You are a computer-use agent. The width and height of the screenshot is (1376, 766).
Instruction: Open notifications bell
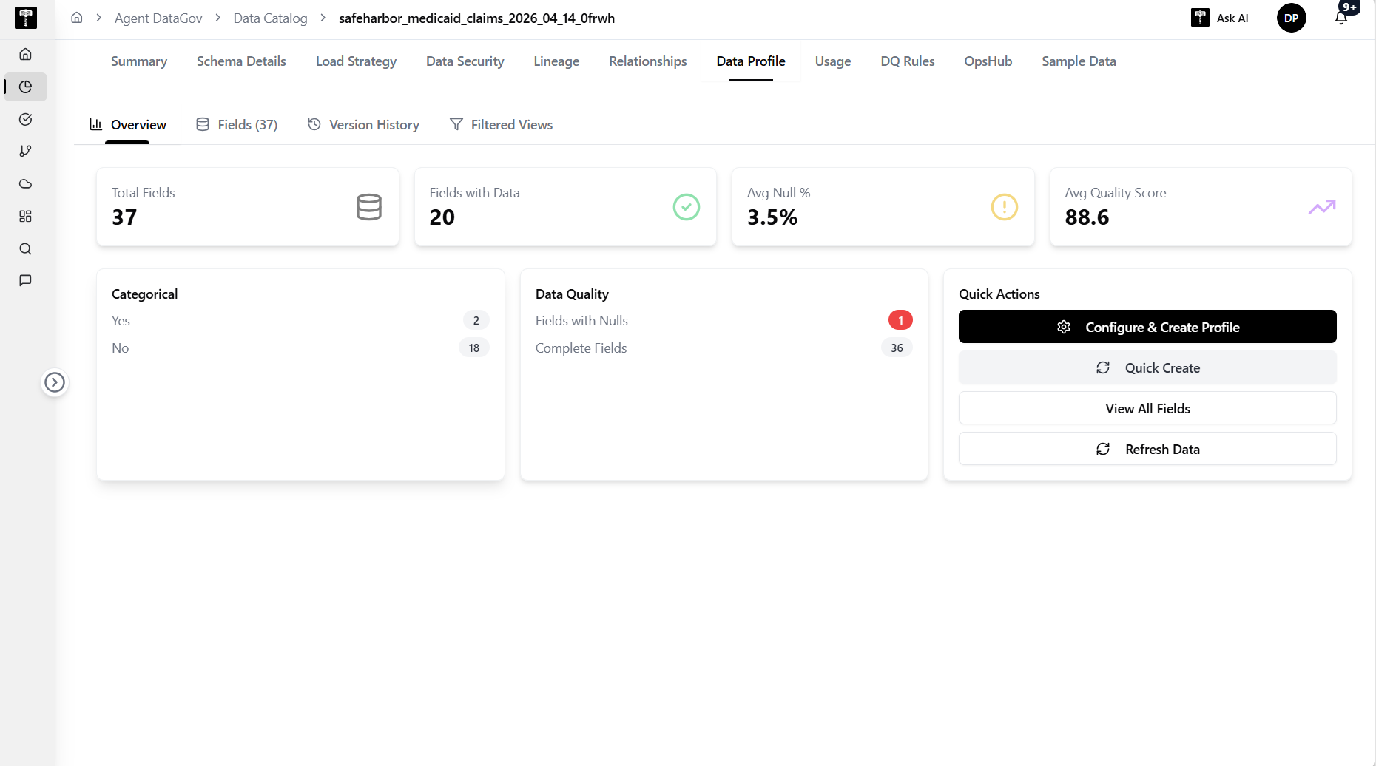tap(1341, 18)
